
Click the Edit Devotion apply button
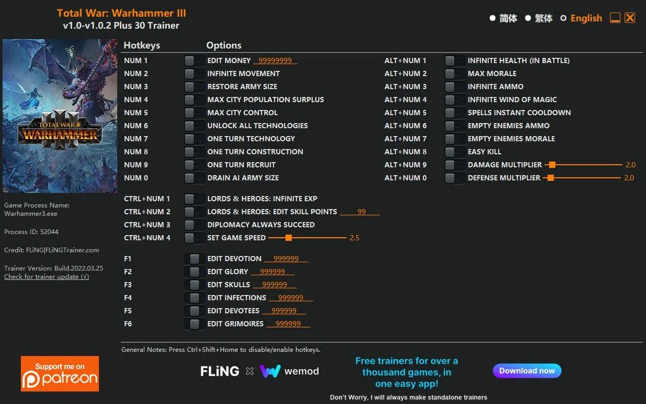click(x=194, y=259)
